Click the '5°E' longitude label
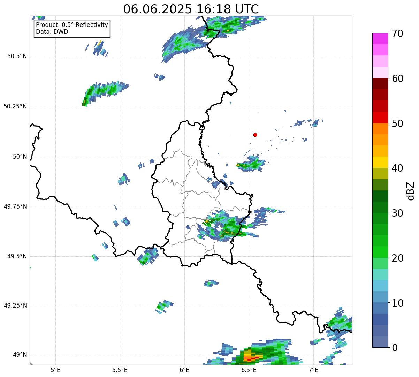 (55, 370)
